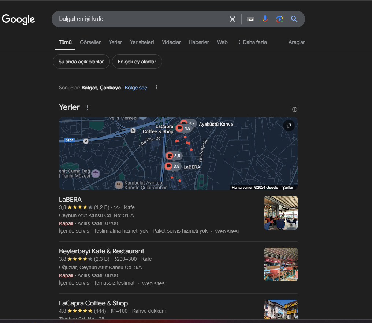The height and width of the screenshot is (323, 372).
Task: Go to Google homepage via the logo
Action: click(x=18, y=19)
